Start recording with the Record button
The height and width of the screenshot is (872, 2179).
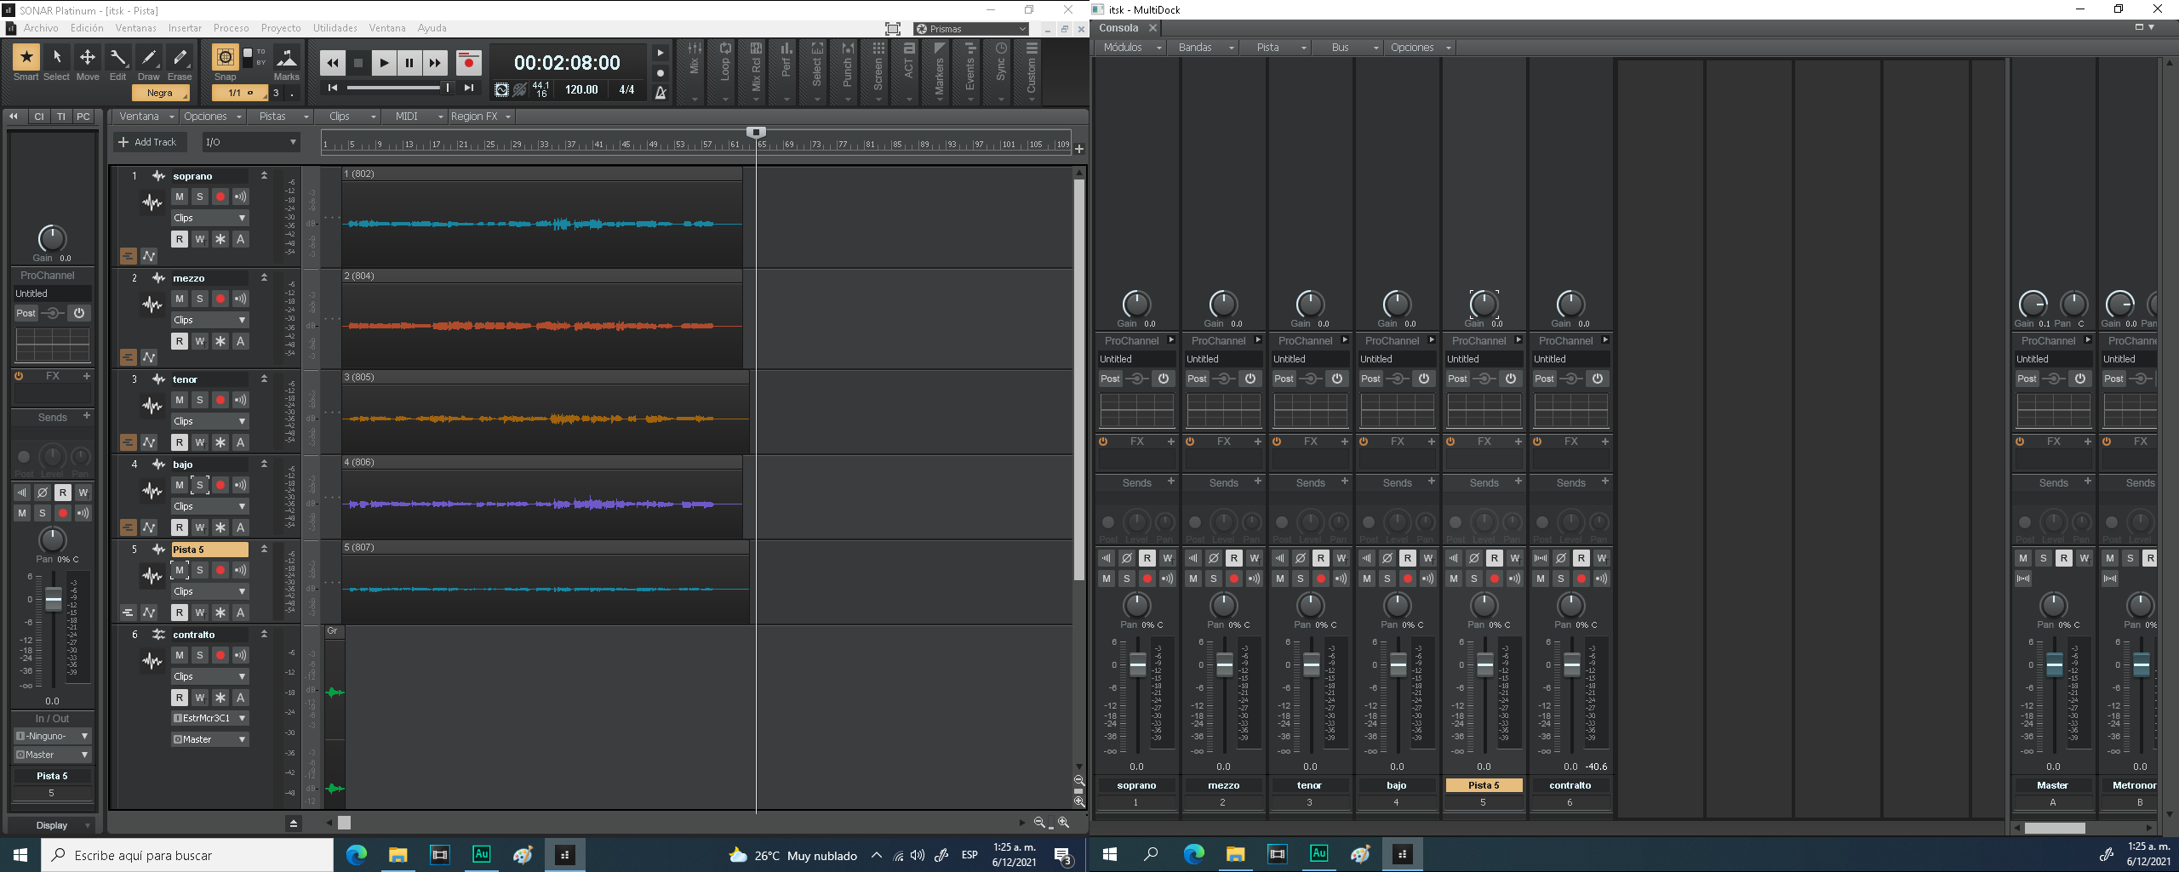[468, 62]
